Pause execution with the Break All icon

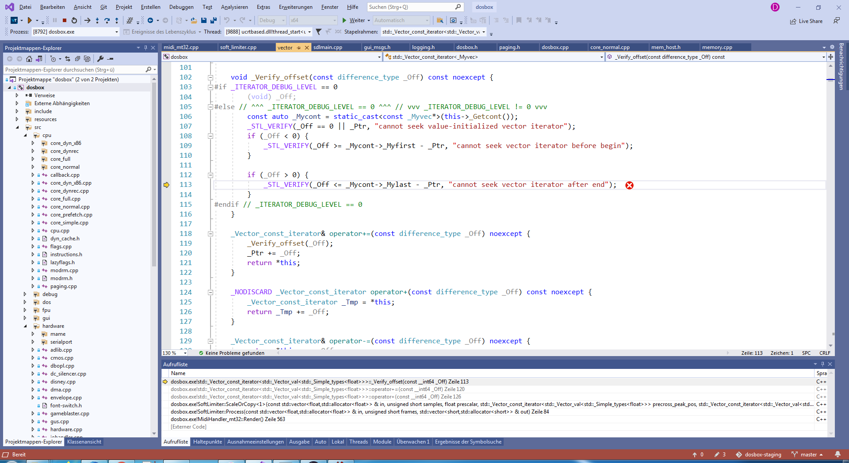click(55, 20)
